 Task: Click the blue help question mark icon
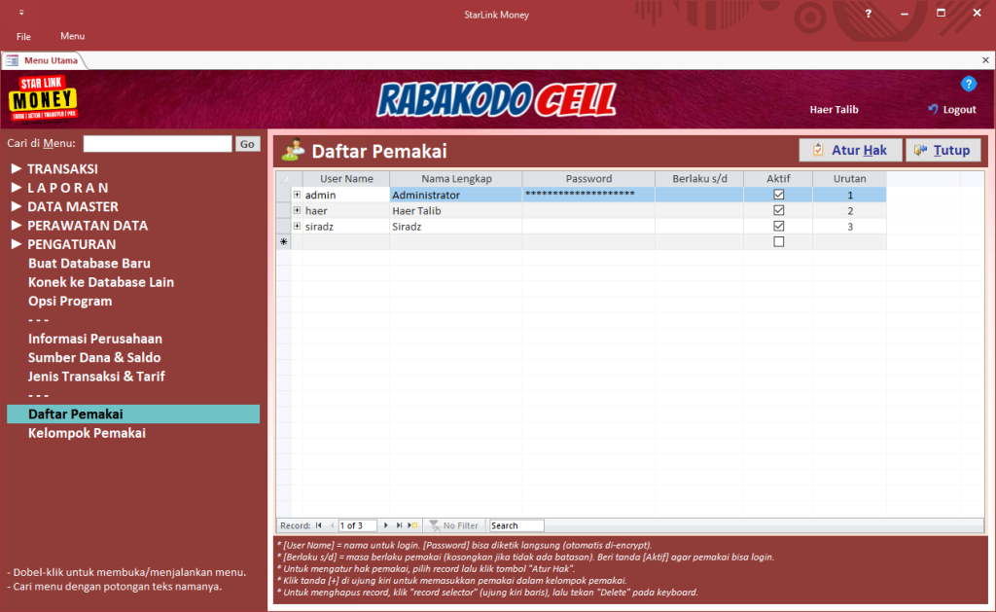click(968, 84)
